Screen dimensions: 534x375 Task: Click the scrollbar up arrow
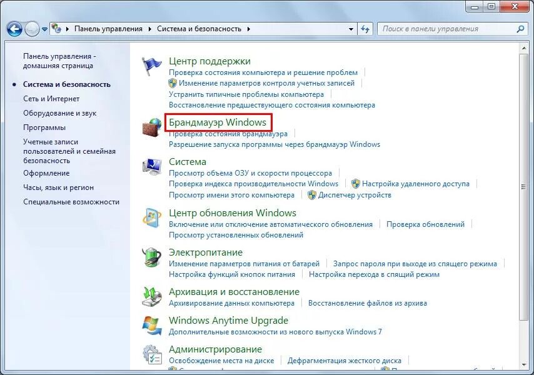(x=523, y=48)
